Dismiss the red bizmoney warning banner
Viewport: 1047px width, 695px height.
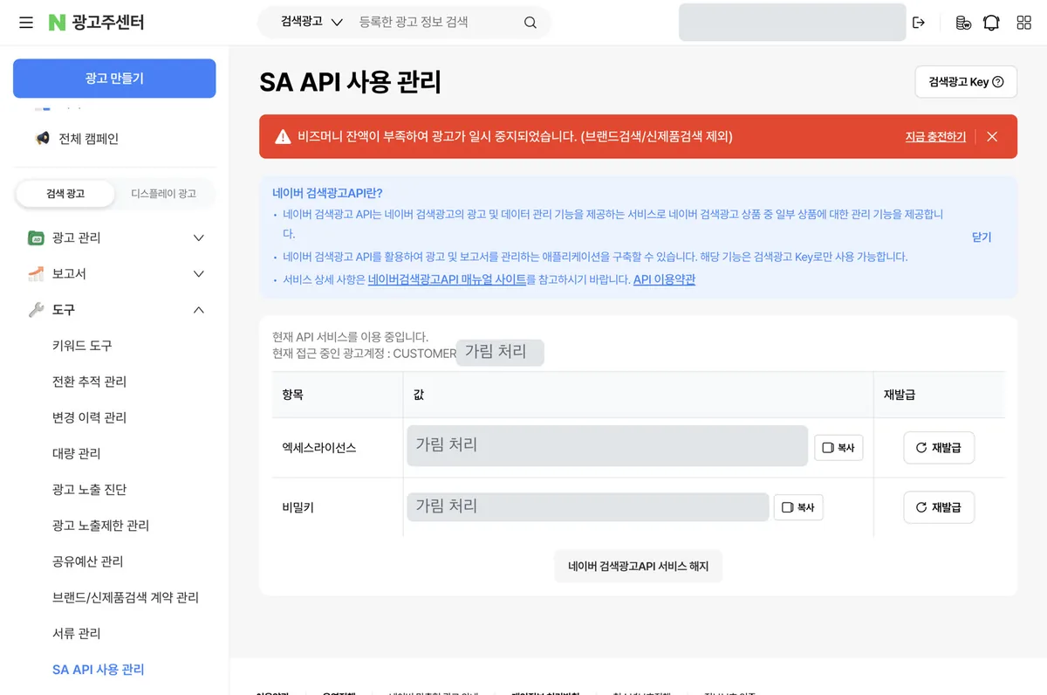[992, 136]
